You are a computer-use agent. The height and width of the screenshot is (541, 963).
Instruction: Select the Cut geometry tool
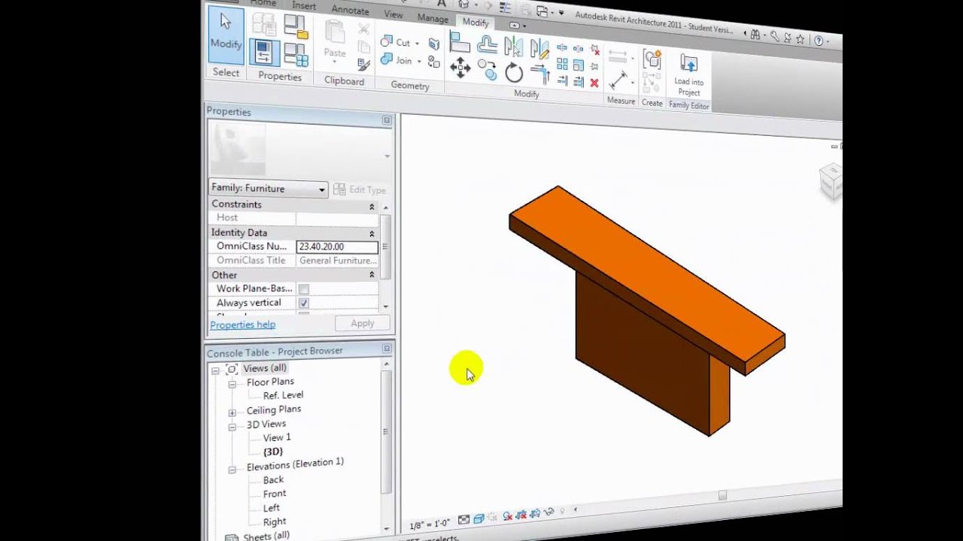(x=396, y=42)
